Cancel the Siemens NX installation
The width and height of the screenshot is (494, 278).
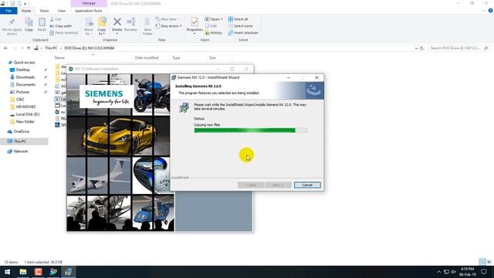click(x=307, y=185)
